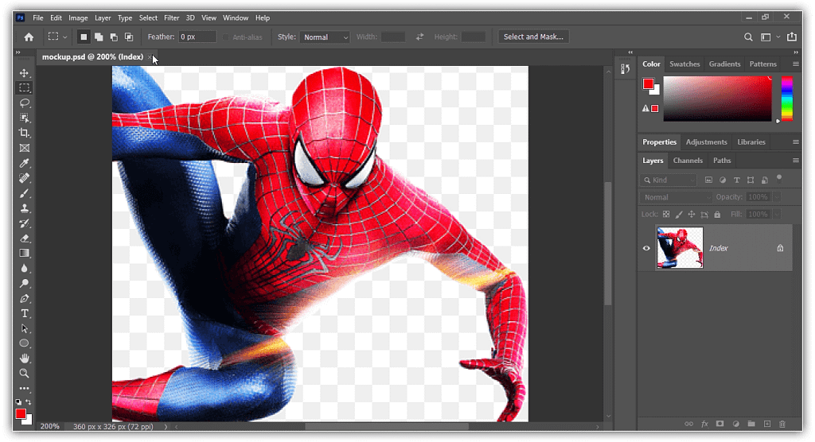Click the Feather input field

point(197,37)
